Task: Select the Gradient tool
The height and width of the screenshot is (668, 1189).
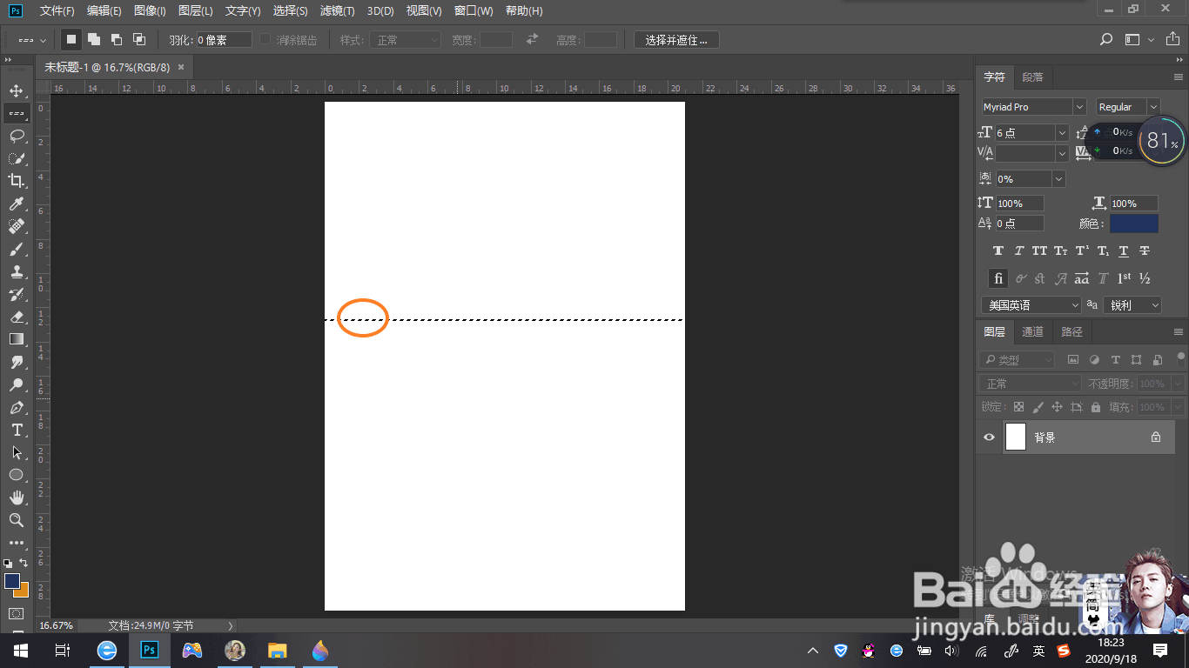Action: [16, 339]
